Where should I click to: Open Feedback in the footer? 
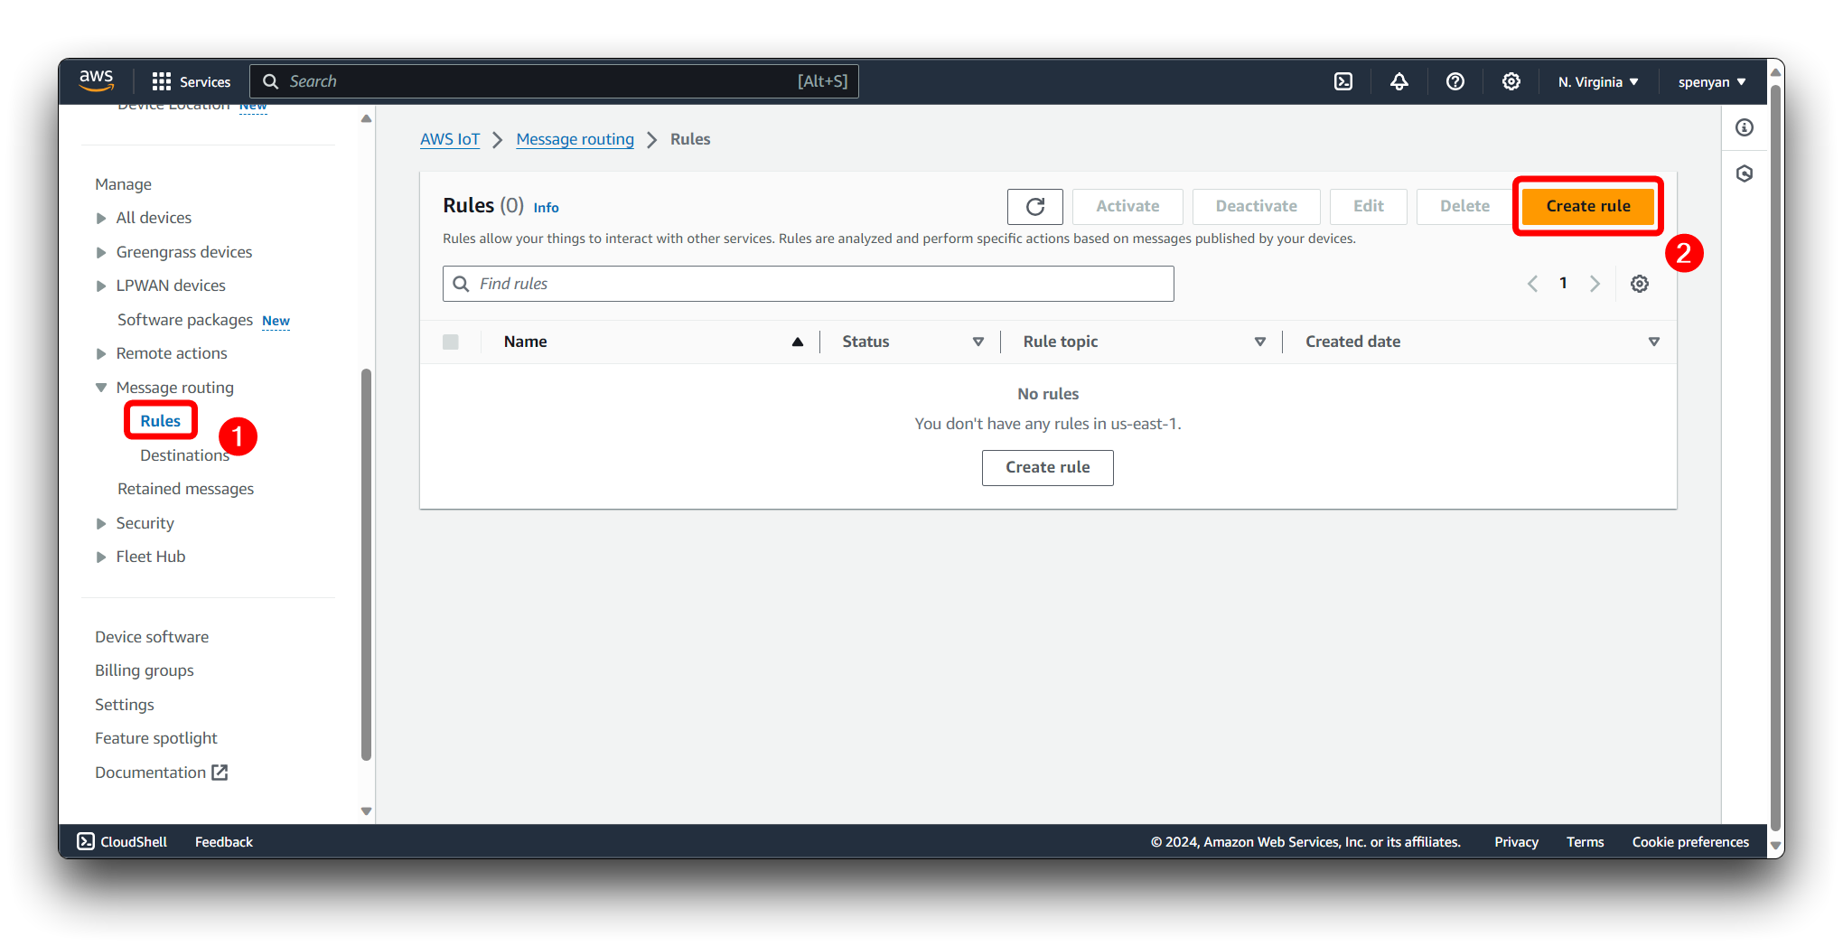click(x=224, y=842)
